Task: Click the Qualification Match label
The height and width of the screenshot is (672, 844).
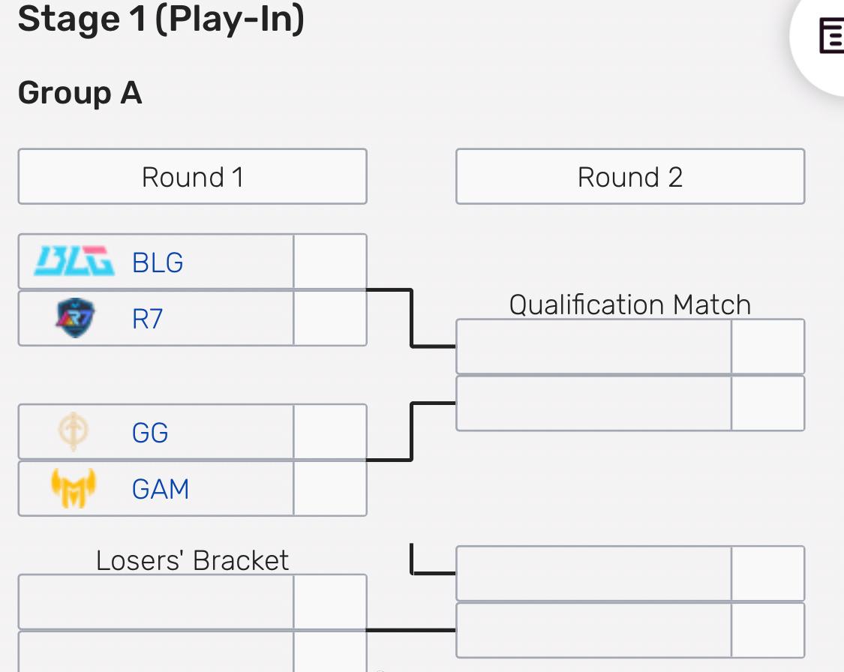Action: 629,304
